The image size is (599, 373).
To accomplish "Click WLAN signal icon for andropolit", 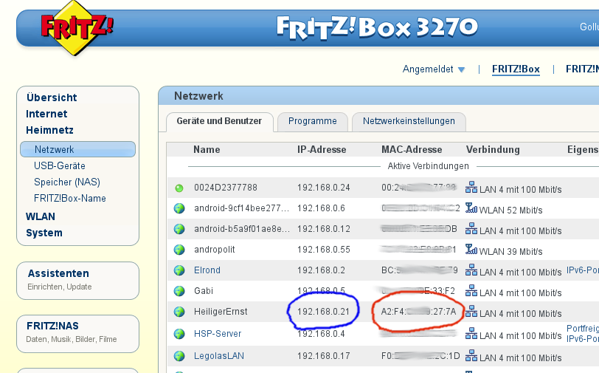I will click(471, 250).
